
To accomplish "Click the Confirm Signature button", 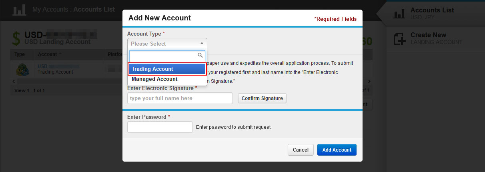I will (x=262, y=98).
